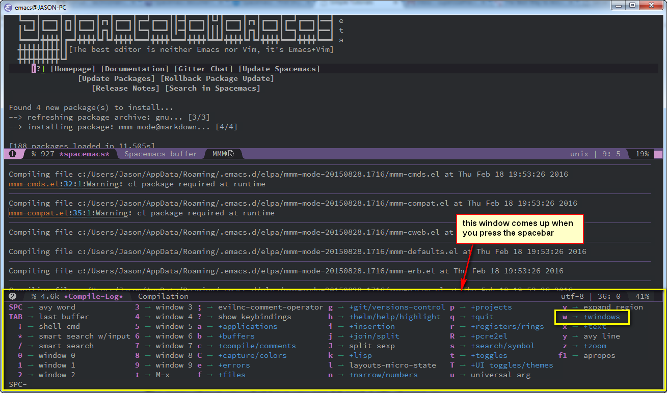Click the SPC- prompt in the echo area
Image resolution: width=667 pixels, height=393 pixels.
coord(18,384)
